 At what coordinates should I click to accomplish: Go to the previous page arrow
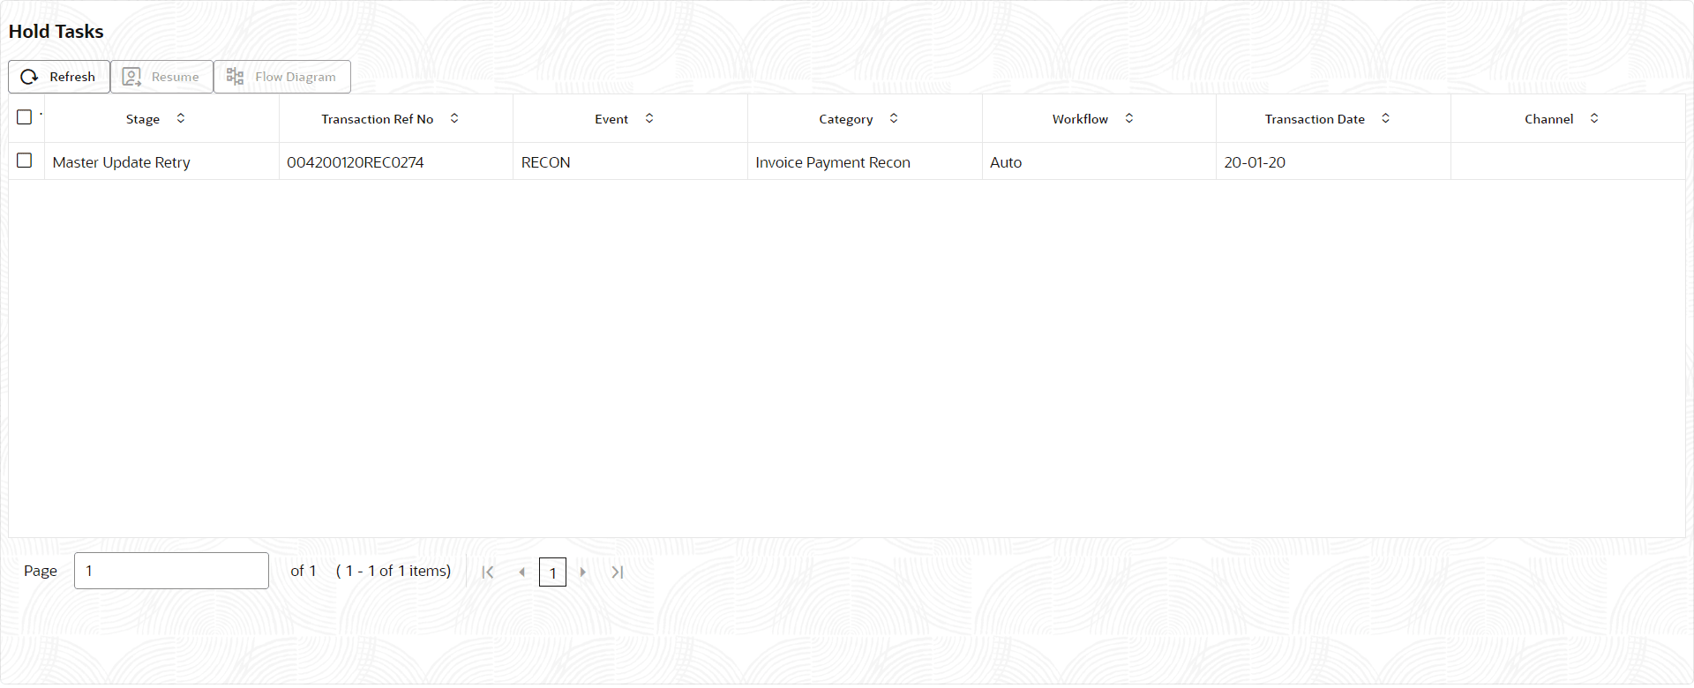[522, 572]
